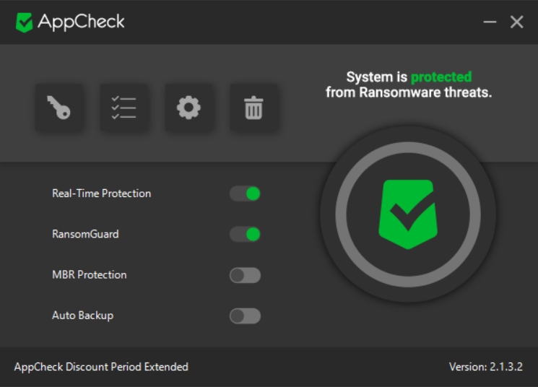Enable the MBR Protection toggle
Viewport: 538px width, 387px height.
click(x=245, y=275)
